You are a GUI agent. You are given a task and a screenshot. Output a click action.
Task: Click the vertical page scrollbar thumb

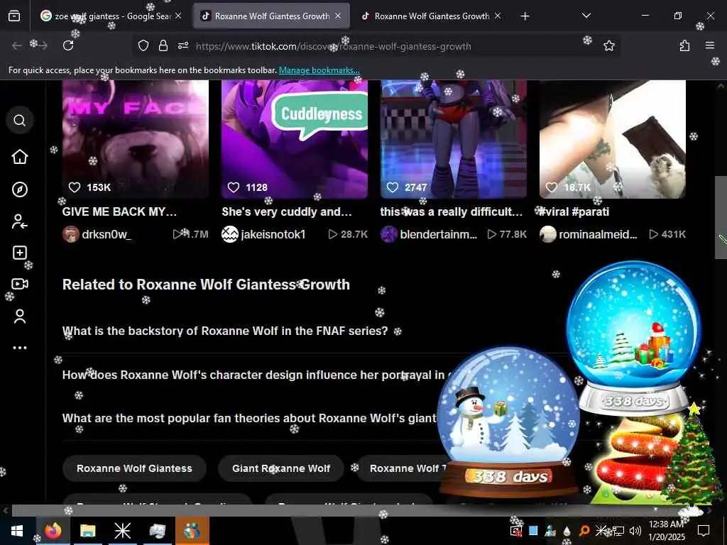pos(721,217)
